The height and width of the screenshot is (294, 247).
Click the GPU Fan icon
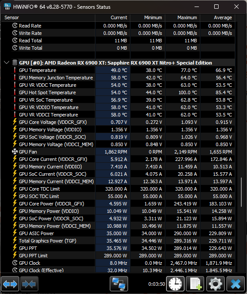pyautogui.click(x=15, y=152)
